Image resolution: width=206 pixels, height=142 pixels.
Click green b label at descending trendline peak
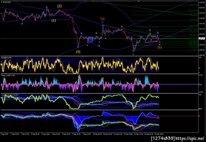coord(122,27)
